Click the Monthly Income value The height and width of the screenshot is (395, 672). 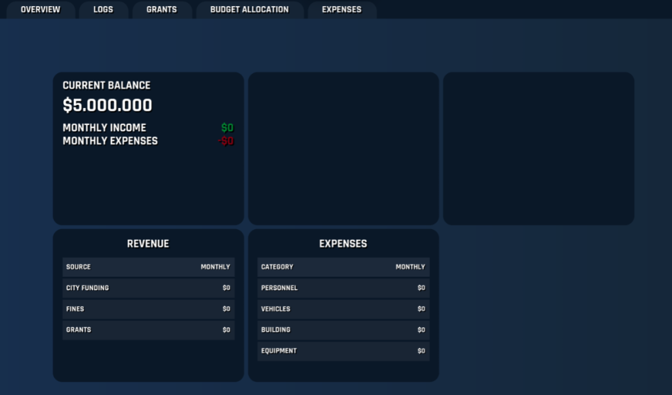(227, 128)
